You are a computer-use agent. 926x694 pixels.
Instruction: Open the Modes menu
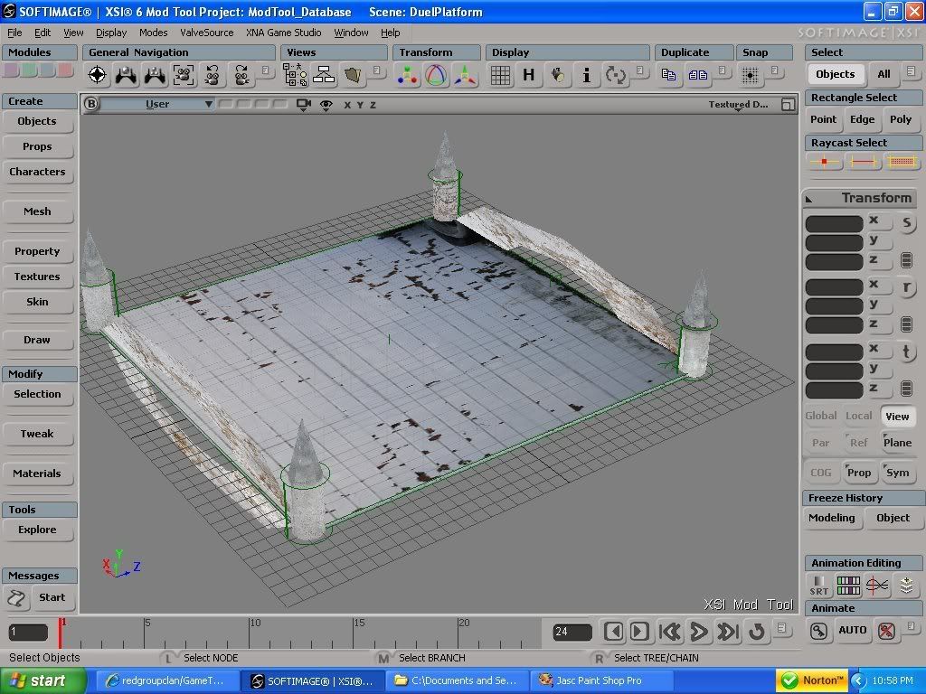[153, 33]
